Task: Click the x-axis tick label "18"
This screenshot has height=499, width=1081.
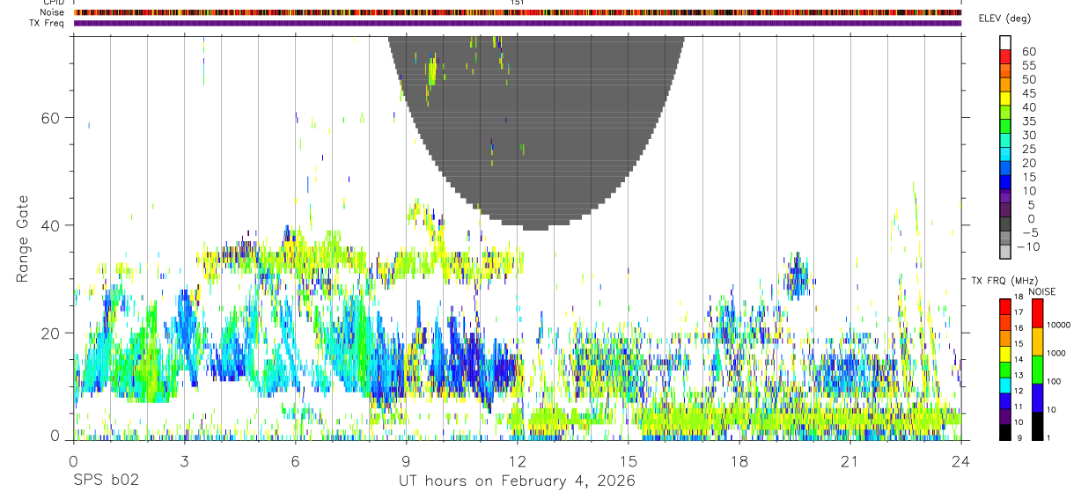Action: point(739,460)
